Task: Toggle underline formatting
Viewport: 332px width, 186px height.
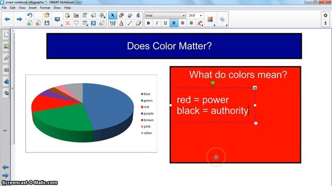Action: (165, 23)
